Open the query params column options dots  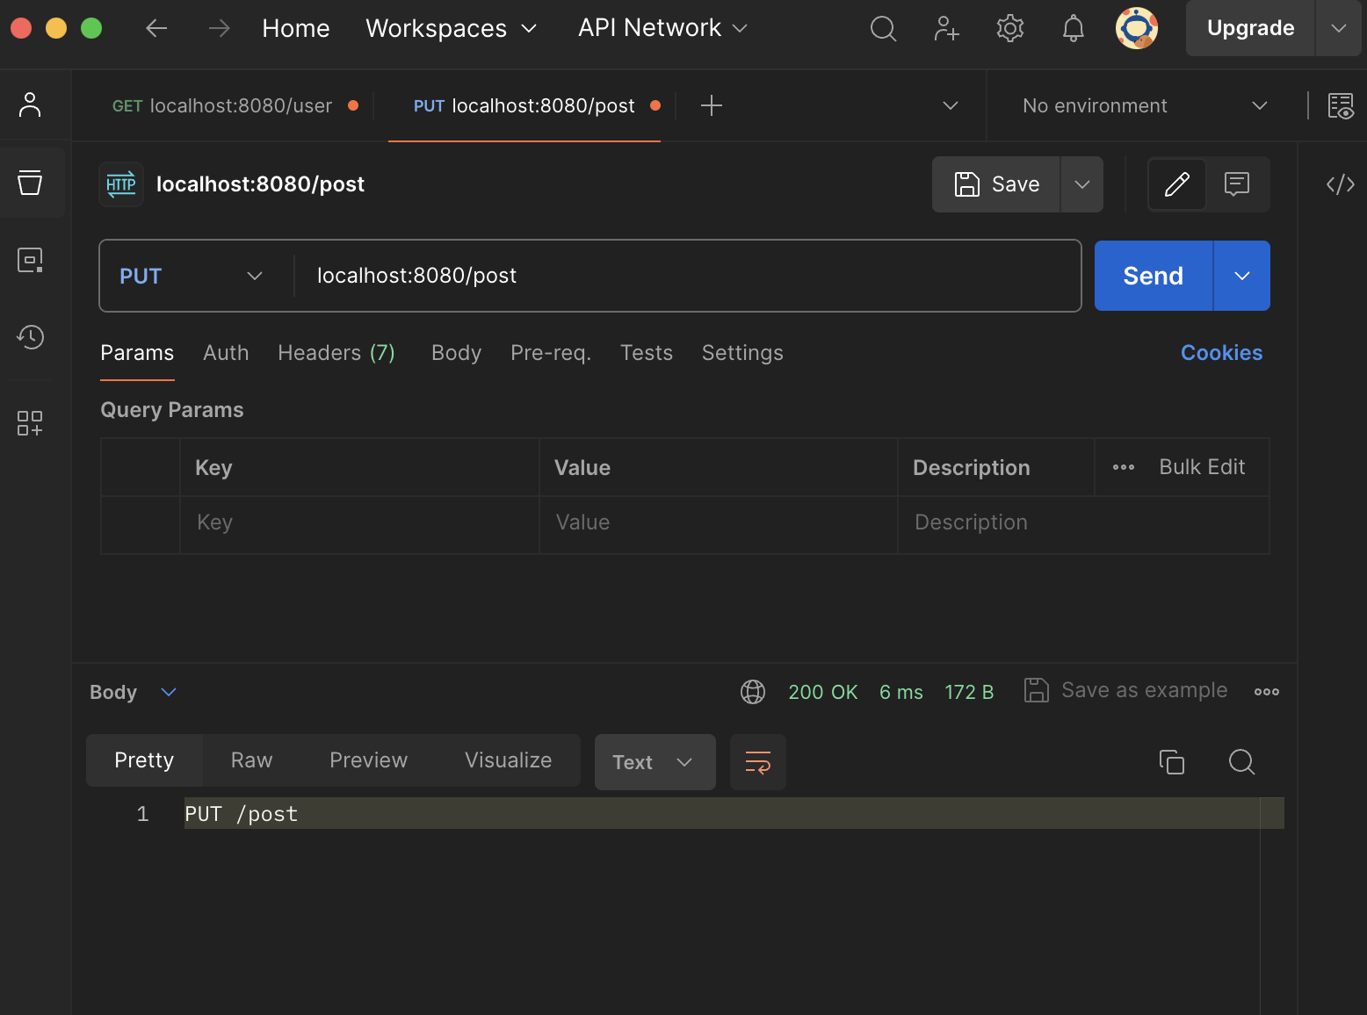pyautogui.click(x=1124, y=467)
